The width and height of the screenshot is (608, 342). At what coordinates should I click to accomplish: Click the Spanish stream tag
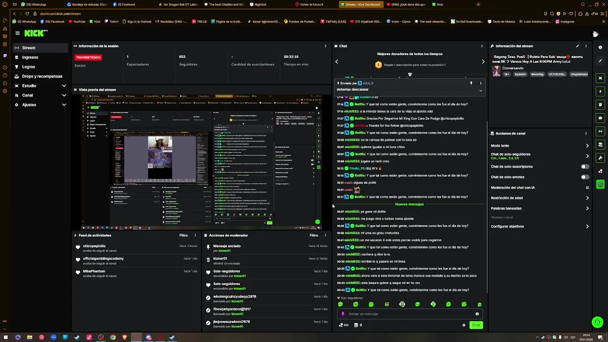point(521,75)
